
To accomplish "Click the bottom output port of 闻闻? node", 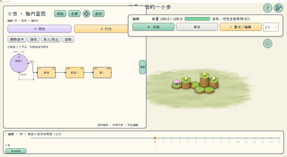I will click(x=19, y=73).
